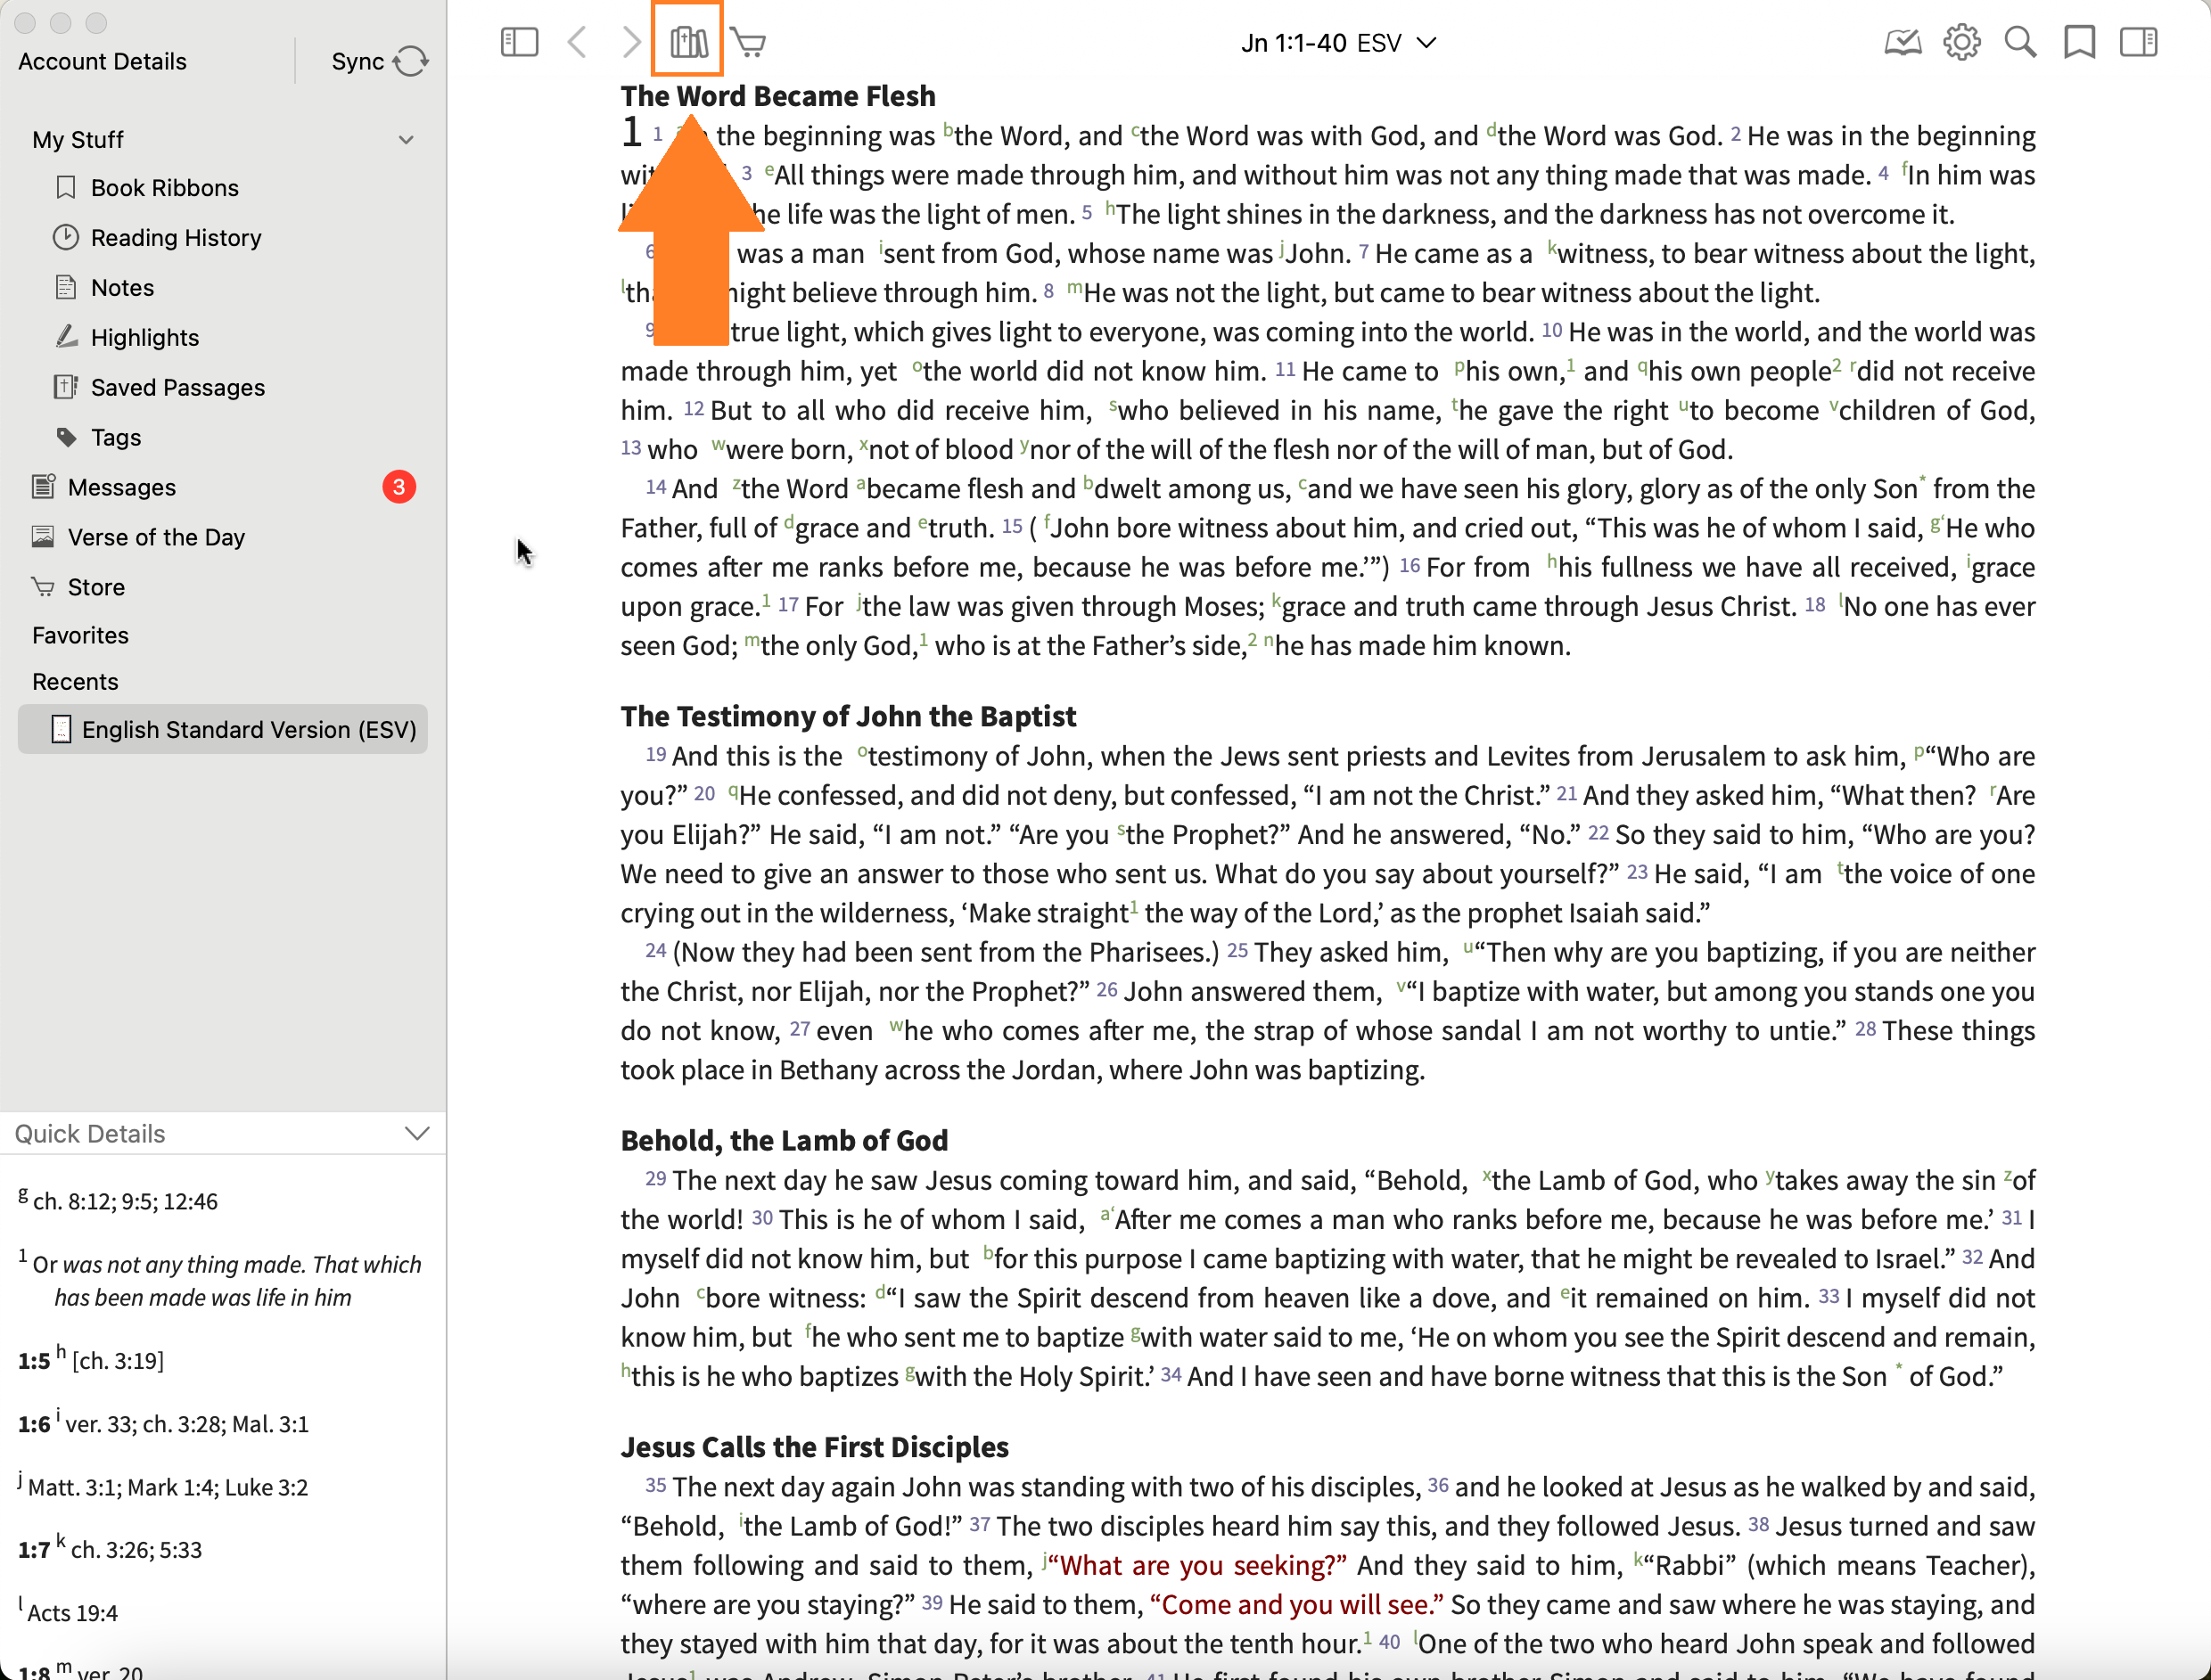This screenshot has height=1680, width=2211.
Task: Open the search magnifier icon
Action: (x=2020, y=42)
